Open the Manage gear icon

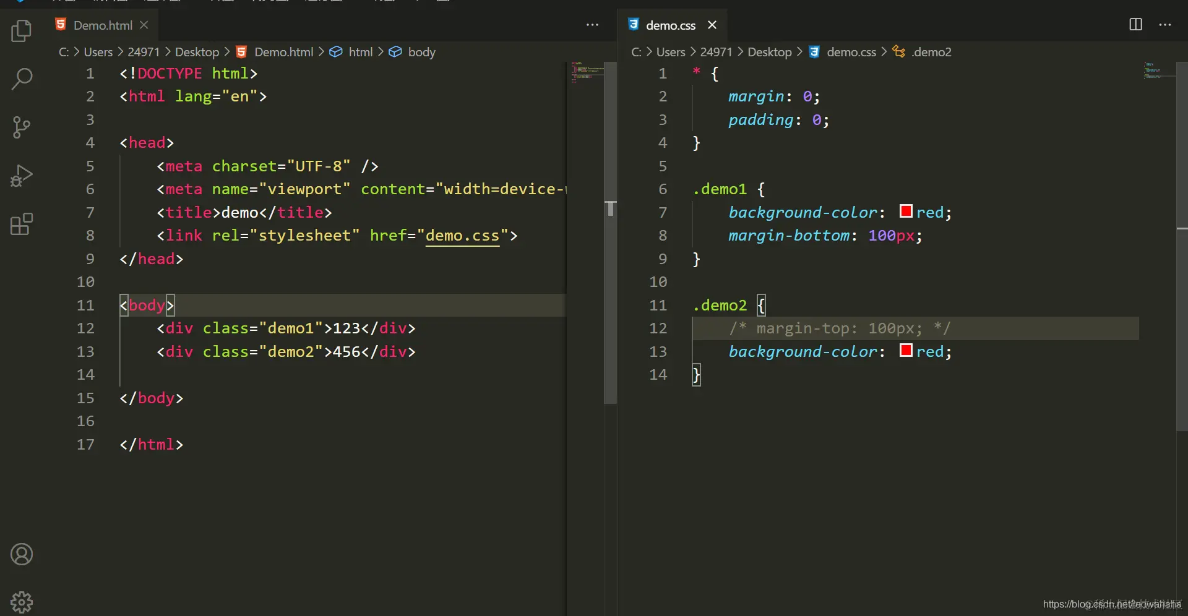tap(22, 602)
